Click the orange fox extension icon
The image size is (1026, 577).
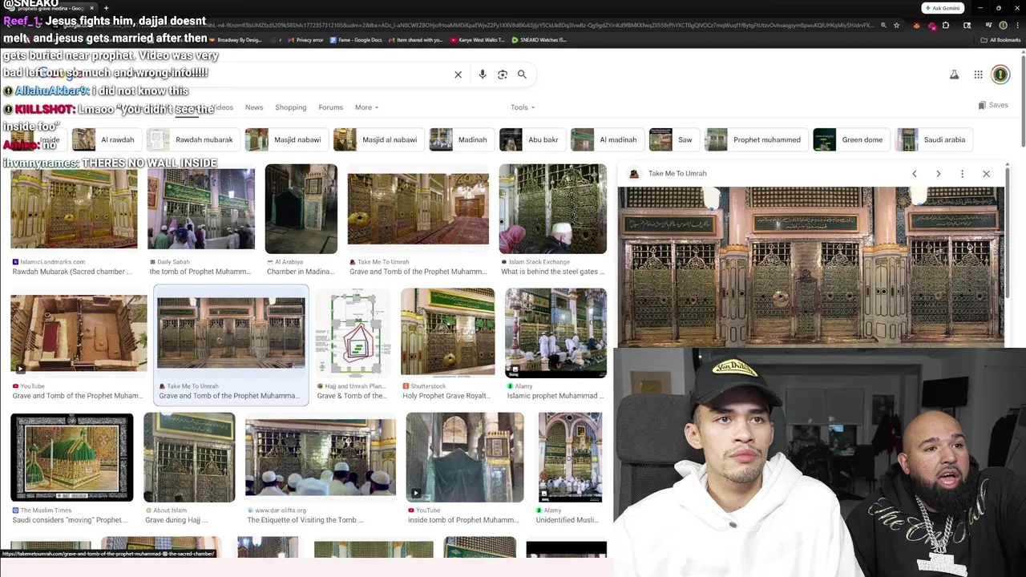(917, 26)
